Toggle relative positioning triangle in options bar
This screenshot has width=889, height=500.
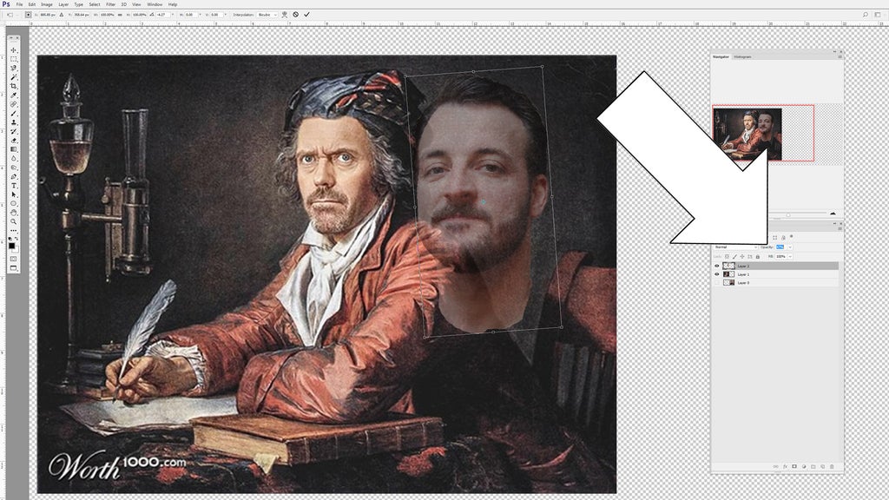pos(62,15)
